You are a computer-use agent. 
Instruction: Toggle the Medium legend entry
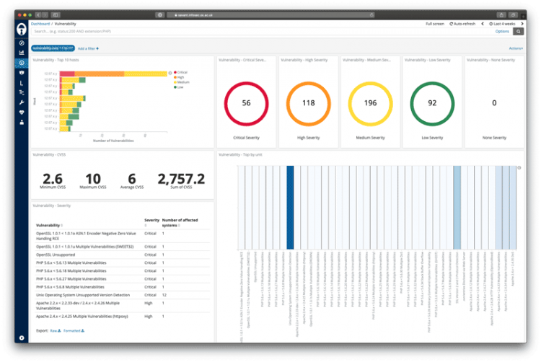pyautogui.click(x=182, y=82)
